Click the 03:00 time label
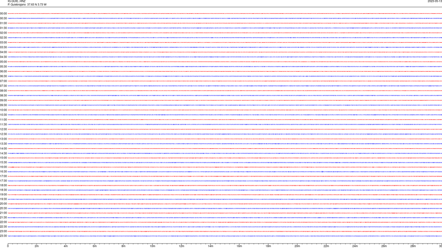Image resolution: width=442 pixels, height=248 pixels. 3,42
